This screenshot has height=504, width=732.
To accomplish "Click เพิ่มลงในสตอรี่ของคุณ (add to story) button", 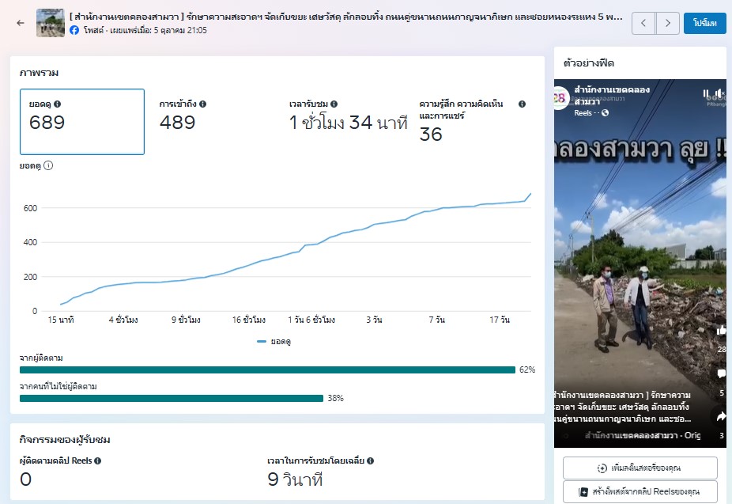I will coord(640,468).
